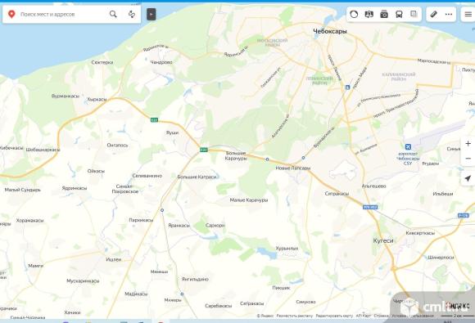Click the 'API Карт' footer link
This screenshot has height=323, width=475.
pos(364,316)
